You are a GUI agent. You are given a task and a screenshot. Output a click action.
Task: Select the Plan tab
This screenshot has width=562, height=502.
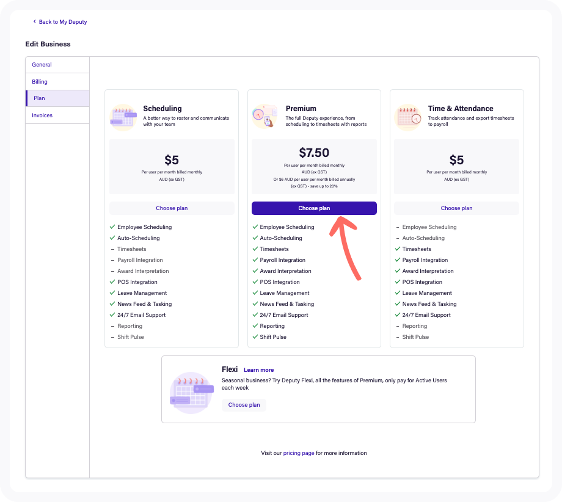coord(57,98)
